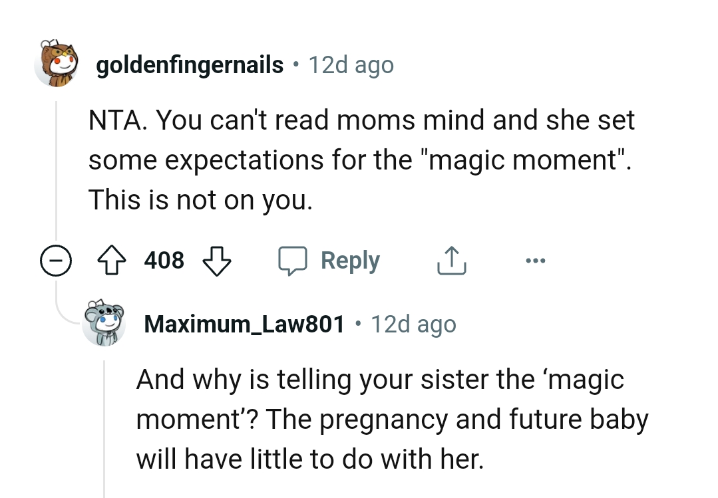Image resolution: width=718 pixels, height=498 pixels.
Task: Open goldenfingernails' profile
Action: (188, 64)
